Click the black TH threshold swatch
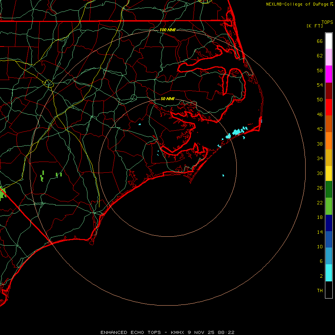The image size is (335, 335). [x=329, y=290]
